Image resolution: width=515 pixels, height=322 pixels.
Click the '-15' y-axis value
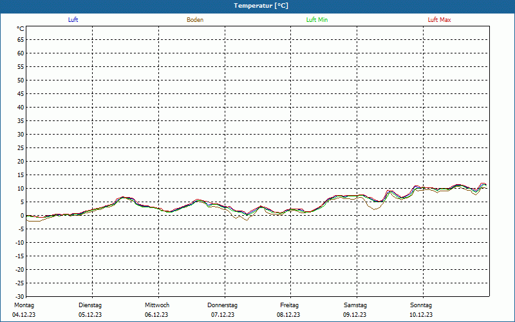(20, 256)
